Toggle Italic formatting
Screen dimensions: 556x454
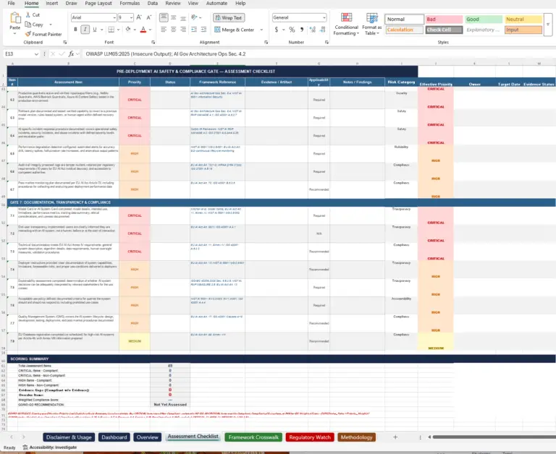pos(85,30)
